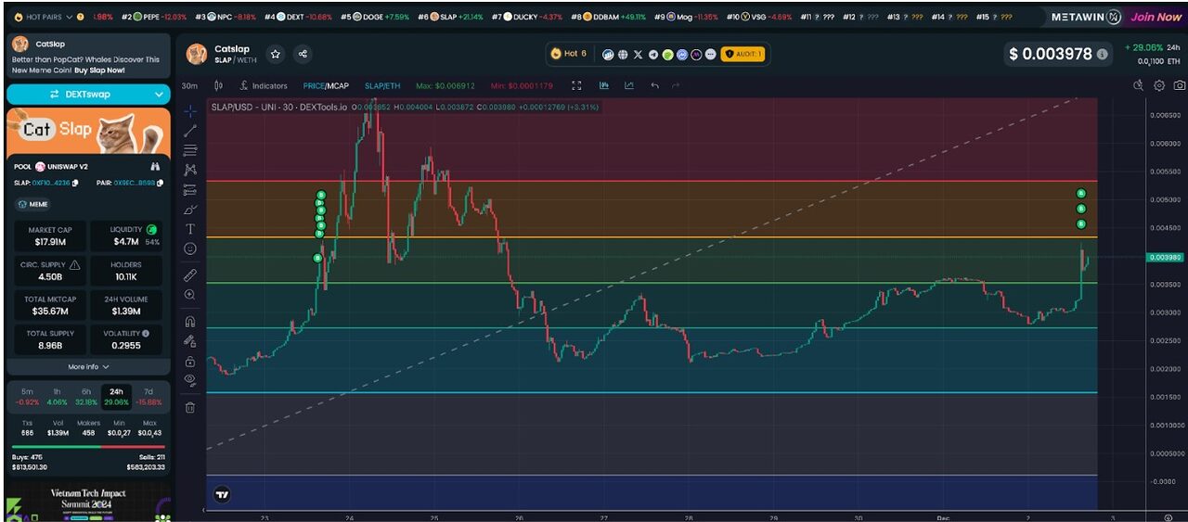Viewport: 1188px width, 522px height.
Task: Open the Indicators menu
Action: pyautogui.click(x=264, y=85)
